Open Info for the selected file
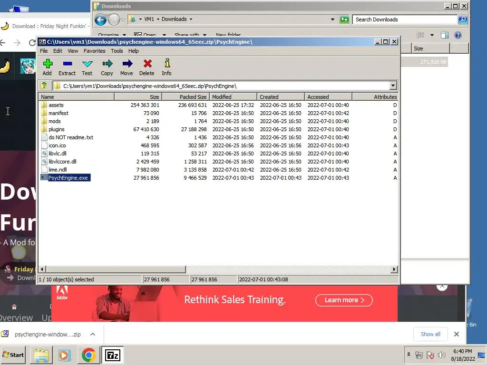This screenshot has height=365, width=487. (x=166, y=67)
